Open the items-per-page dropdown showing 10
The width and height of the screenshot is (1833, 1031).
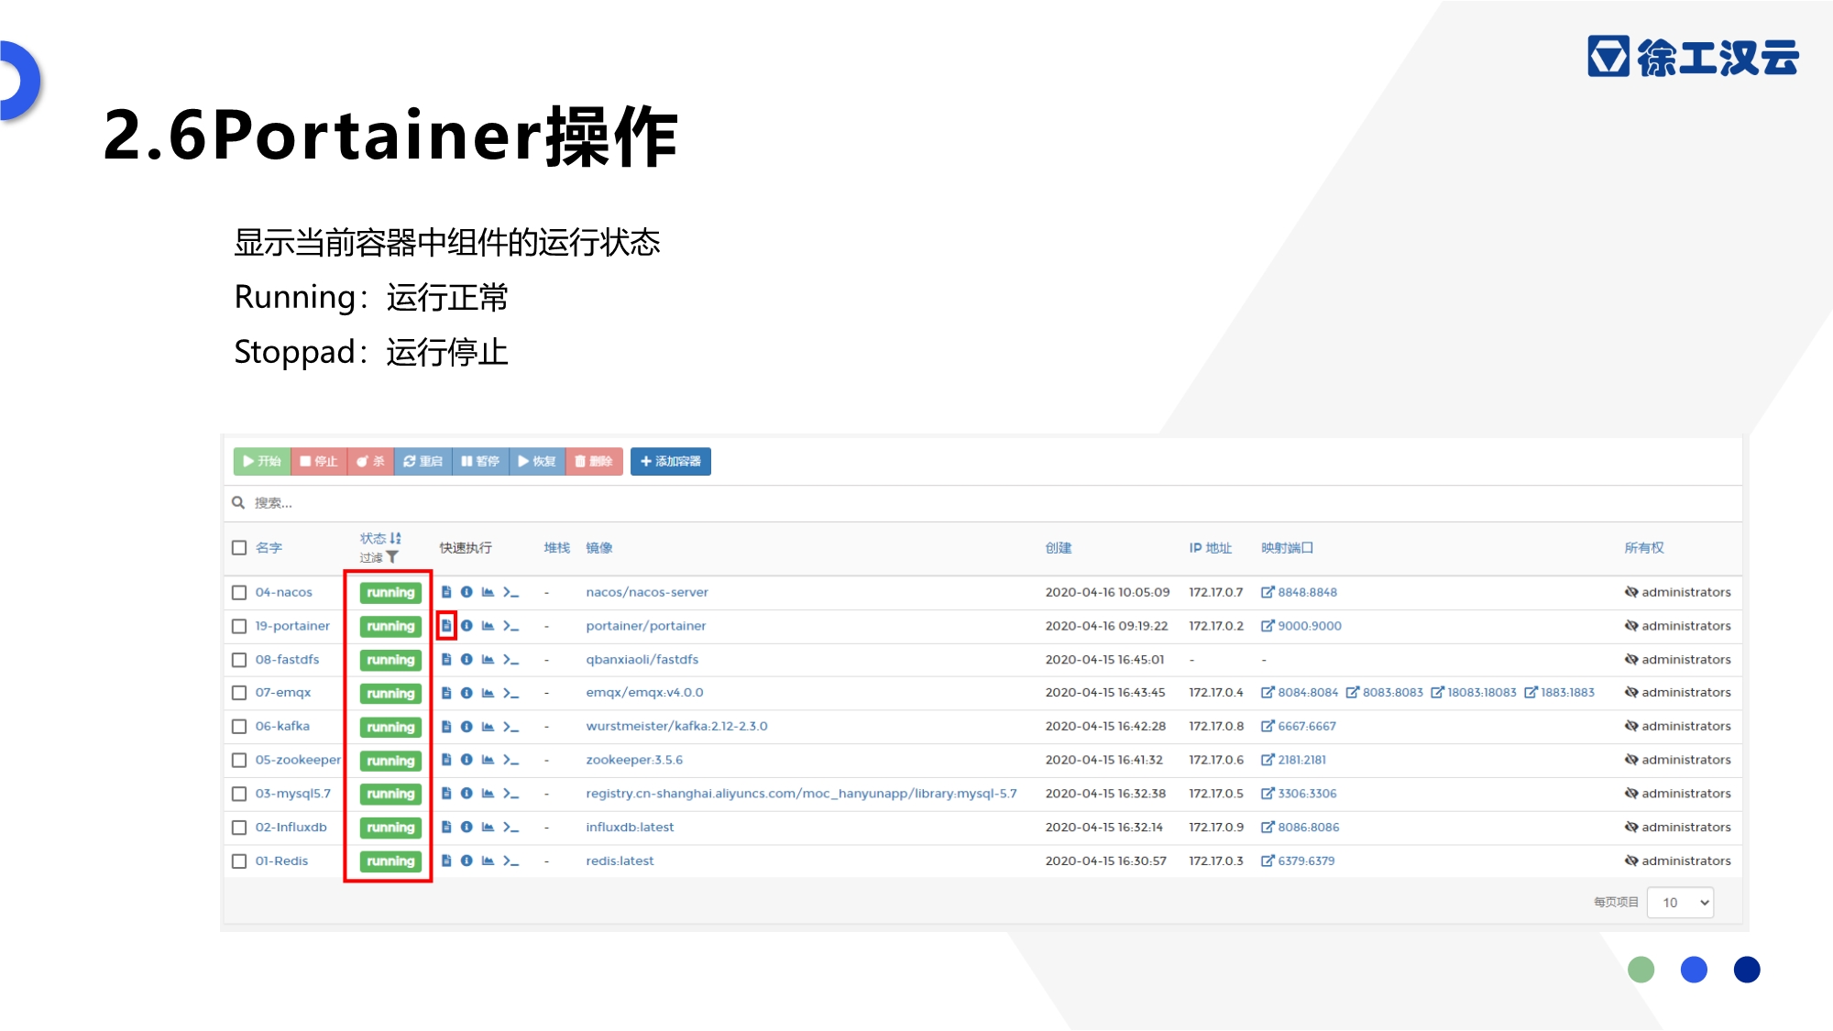[x=1680, y=903]
